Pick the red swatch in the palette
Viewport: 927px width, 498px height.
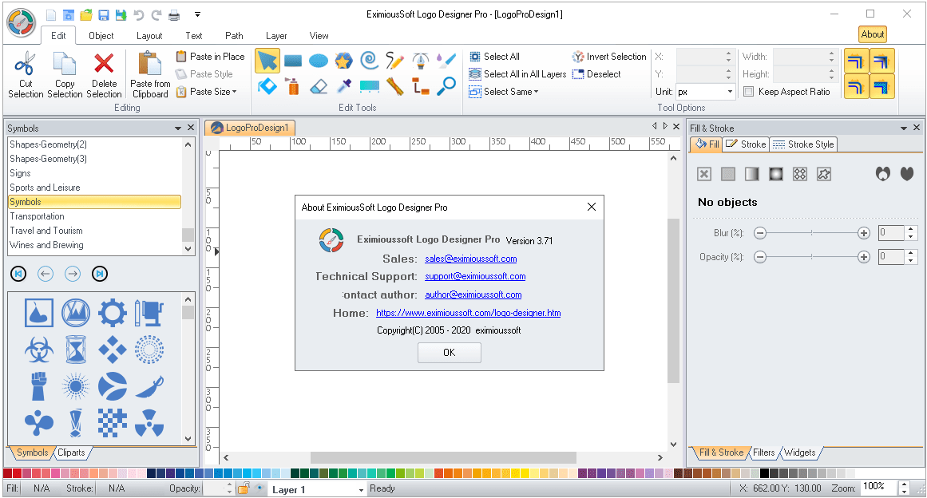click(x=17, y=473)
